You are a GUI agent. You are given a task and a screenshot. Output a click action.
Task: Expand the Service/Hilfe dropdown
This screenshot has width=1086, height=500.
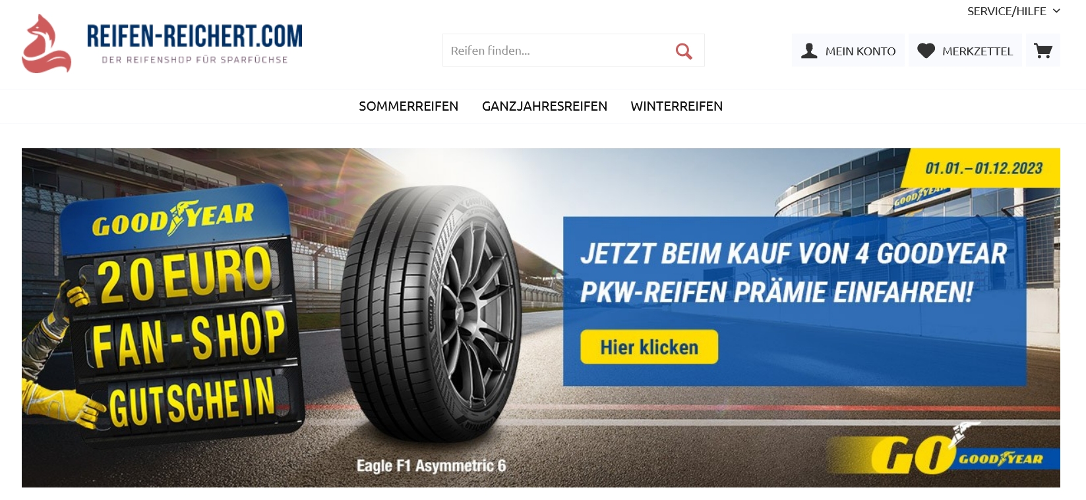tap(1013, 11)
